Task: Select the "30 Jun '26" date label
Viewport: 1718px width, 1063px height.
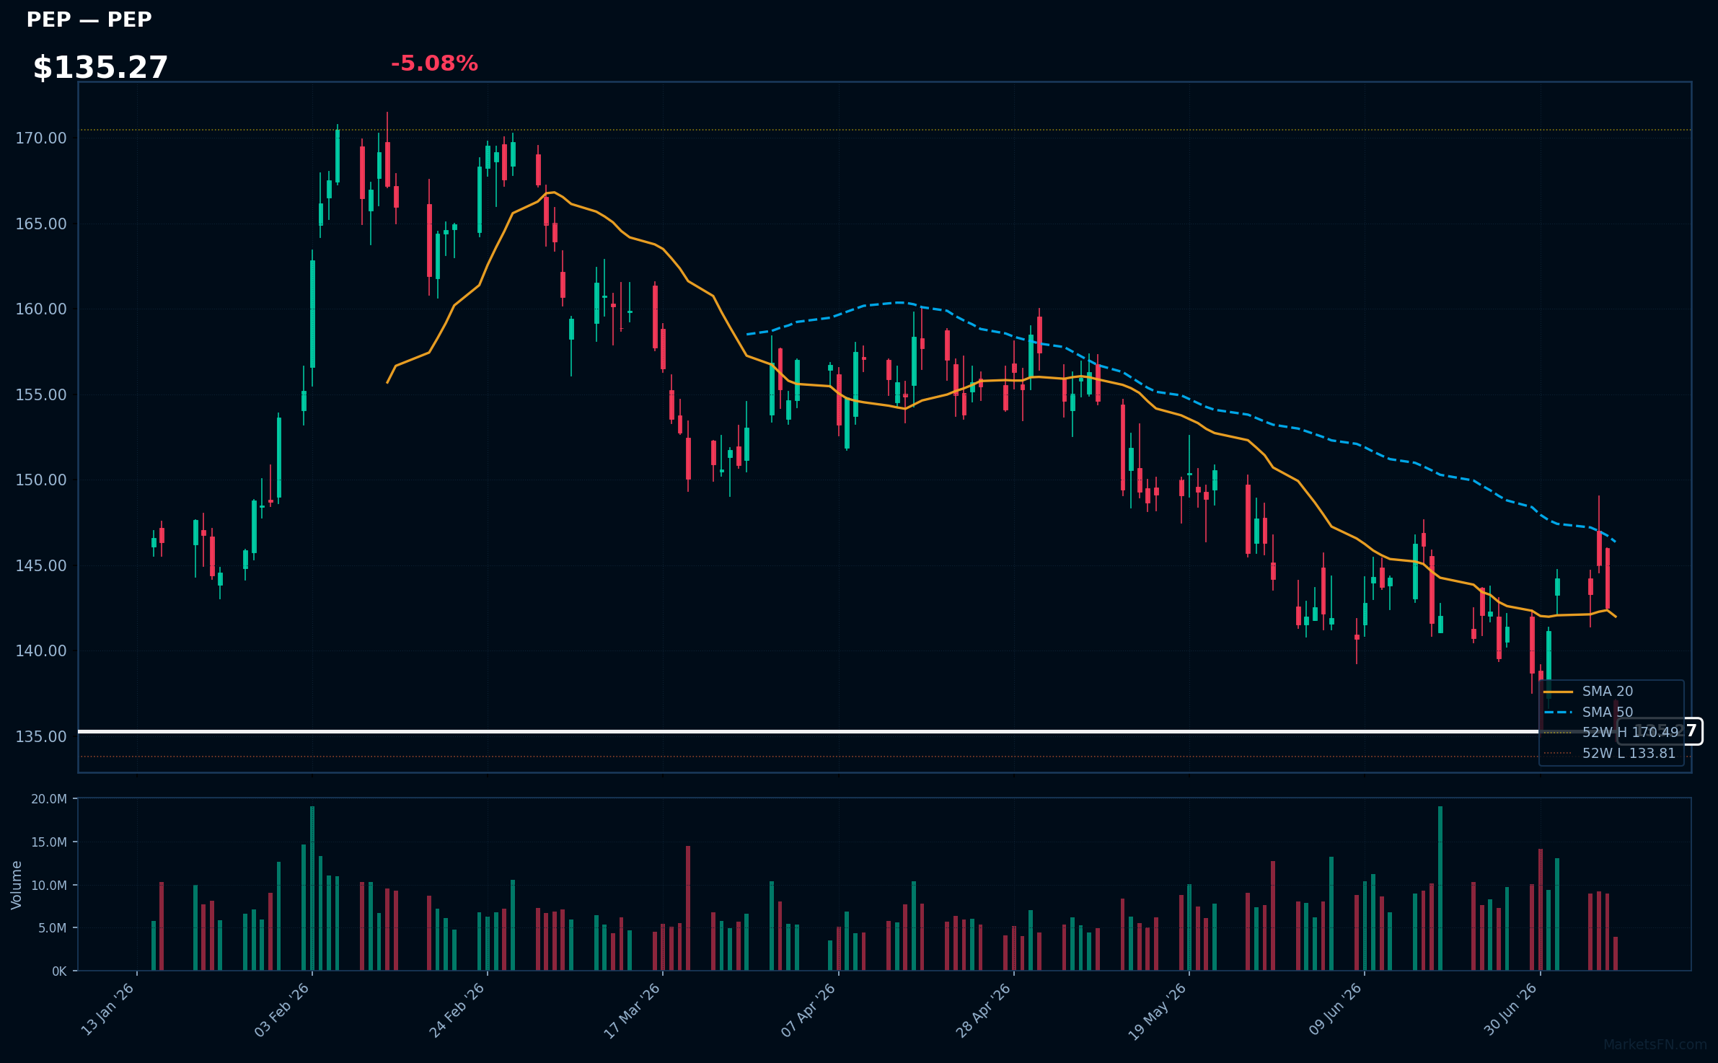Action: pyautogui.click(x=1511, y=1010)
